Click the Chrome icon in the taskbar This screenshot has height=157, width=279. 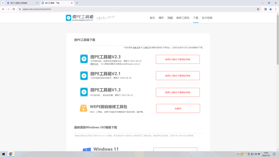pyautogui.click(x=11, y=154)
